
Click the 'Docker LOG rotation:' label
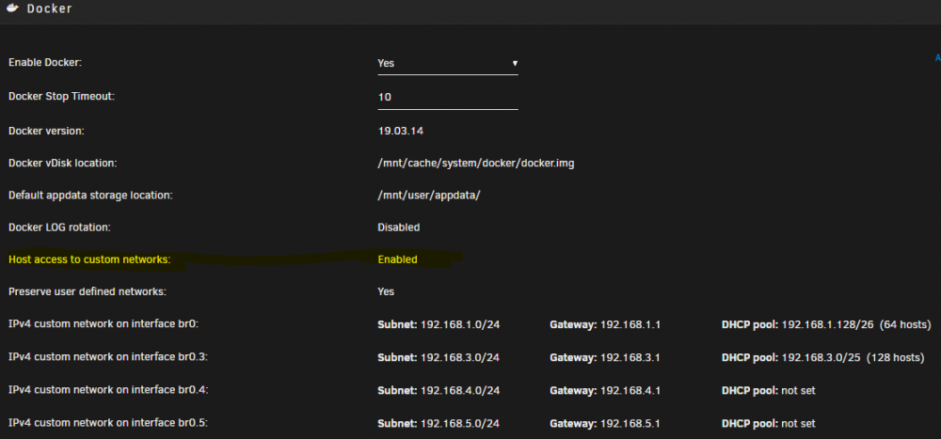pos(59,227)
